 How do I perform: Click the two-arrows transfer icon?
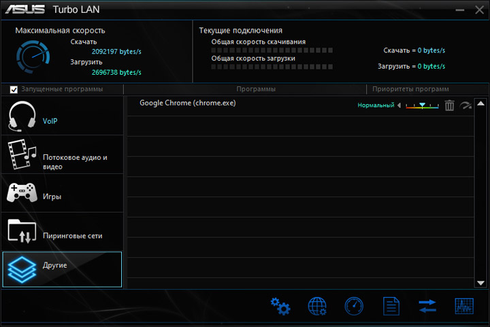(x=427, y=306)
